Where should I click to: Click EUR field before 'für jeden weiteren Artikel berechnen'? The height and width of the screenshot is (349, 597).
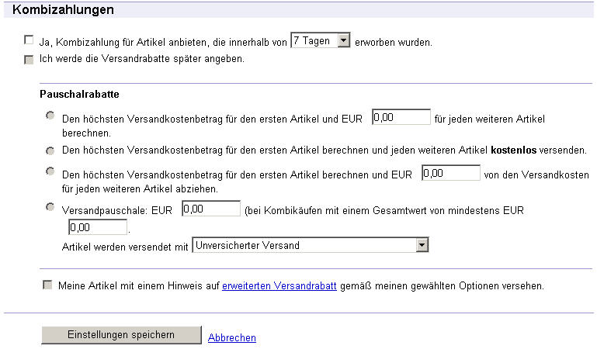point(401,118)
